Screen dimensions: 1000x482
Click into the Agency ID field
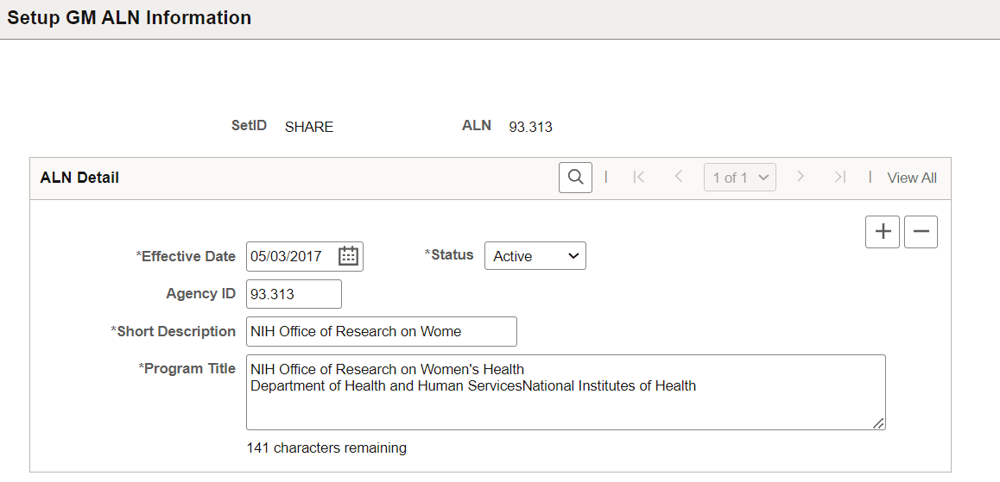coord(294,294)
